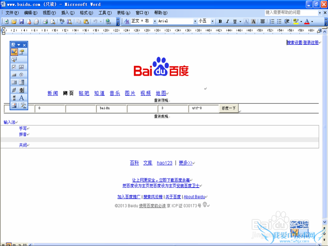Click the Paste icon
The height and width of the screenshot is (246, 328).
tap(86, 21)
